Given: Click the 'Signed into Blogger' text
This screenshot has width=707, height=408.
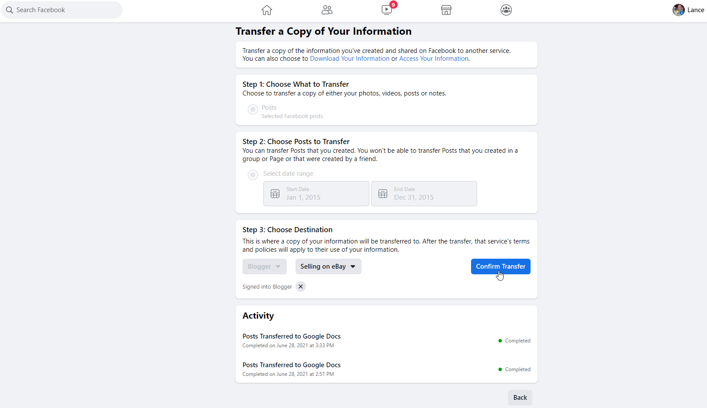Looking at the screenshot, I should click(267, 287).
